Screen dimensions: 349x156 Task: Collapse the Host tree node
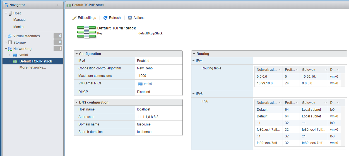pos(6,13)
